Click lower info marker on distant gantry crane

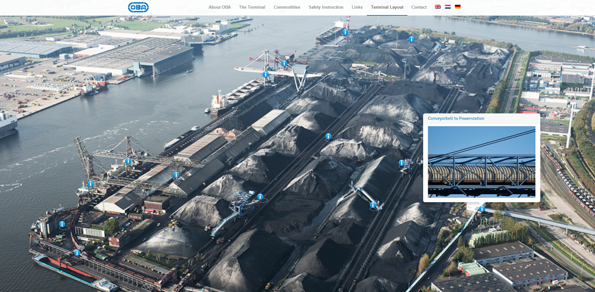(266, 74)
